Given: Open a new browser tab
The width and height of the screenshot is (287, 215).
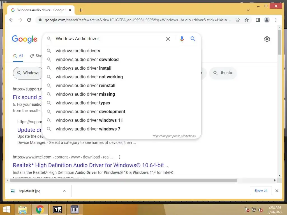Looking at the screenshot, I should tap(80, 10).
